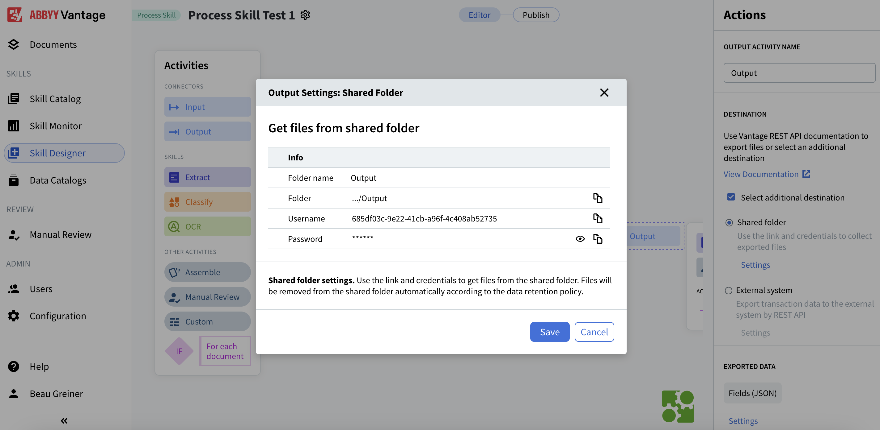Image resolution: width=880 pixels, height=430 pixels.
Task: Uncheck Select additional destination
Action: click(x=731, y=197)
